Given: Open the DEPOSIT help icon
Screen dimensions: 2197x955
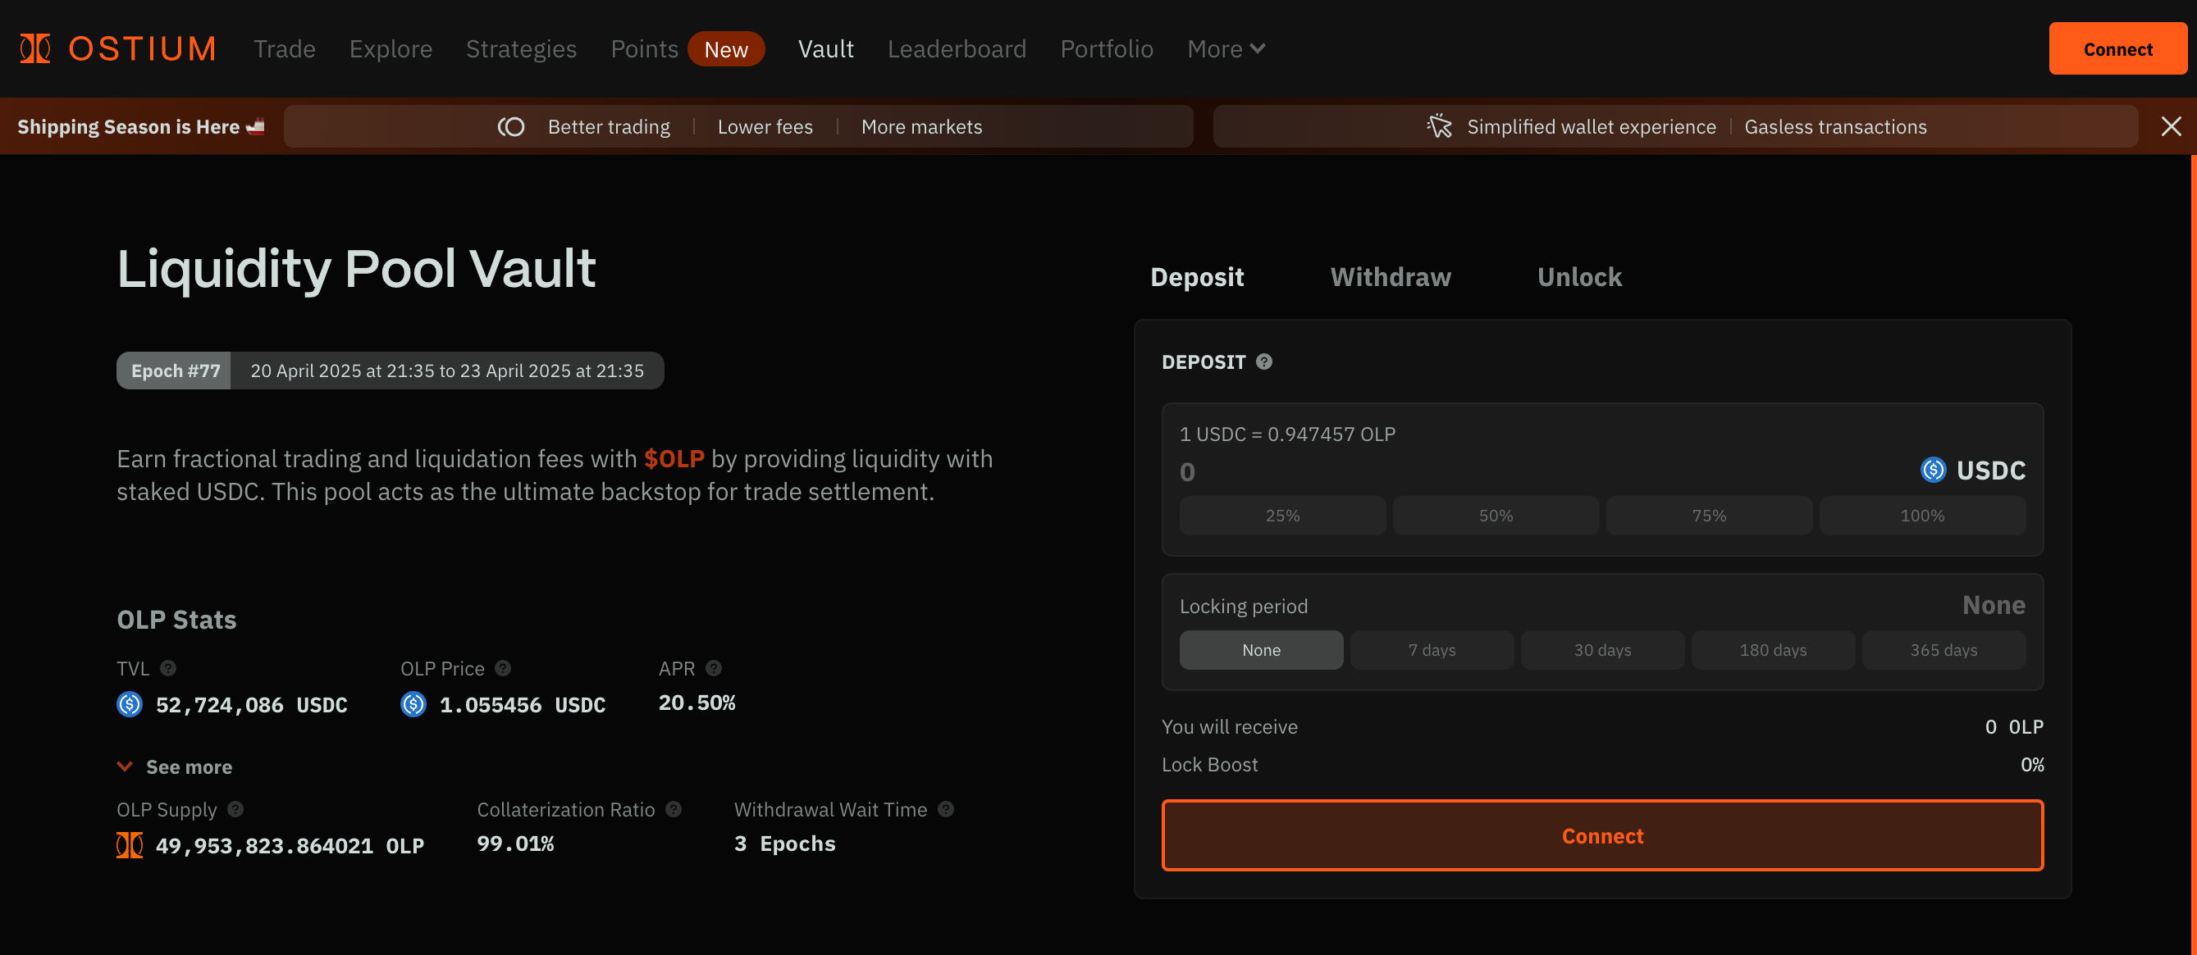Looking at the screenshot, I should pos(1264,362).
